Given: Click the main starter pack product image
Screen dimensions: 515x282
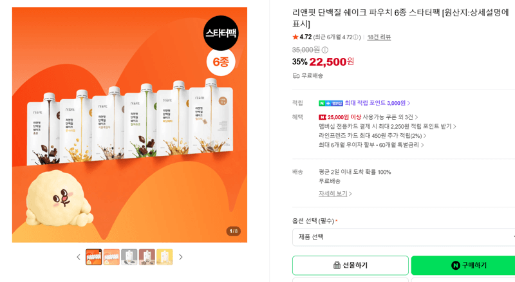Looking at the screenshot, I should click(x=130, y=125).
